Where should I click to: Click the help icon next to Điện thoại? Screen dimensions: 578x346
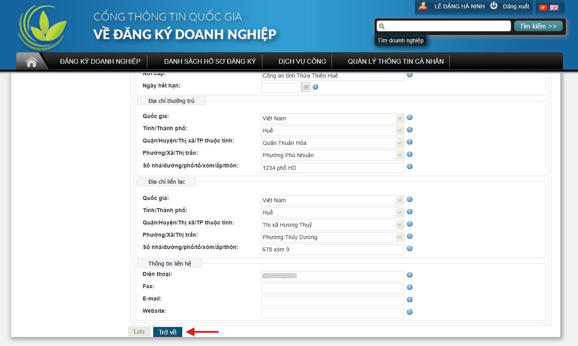pyautogui.click(x=410, y=275)
